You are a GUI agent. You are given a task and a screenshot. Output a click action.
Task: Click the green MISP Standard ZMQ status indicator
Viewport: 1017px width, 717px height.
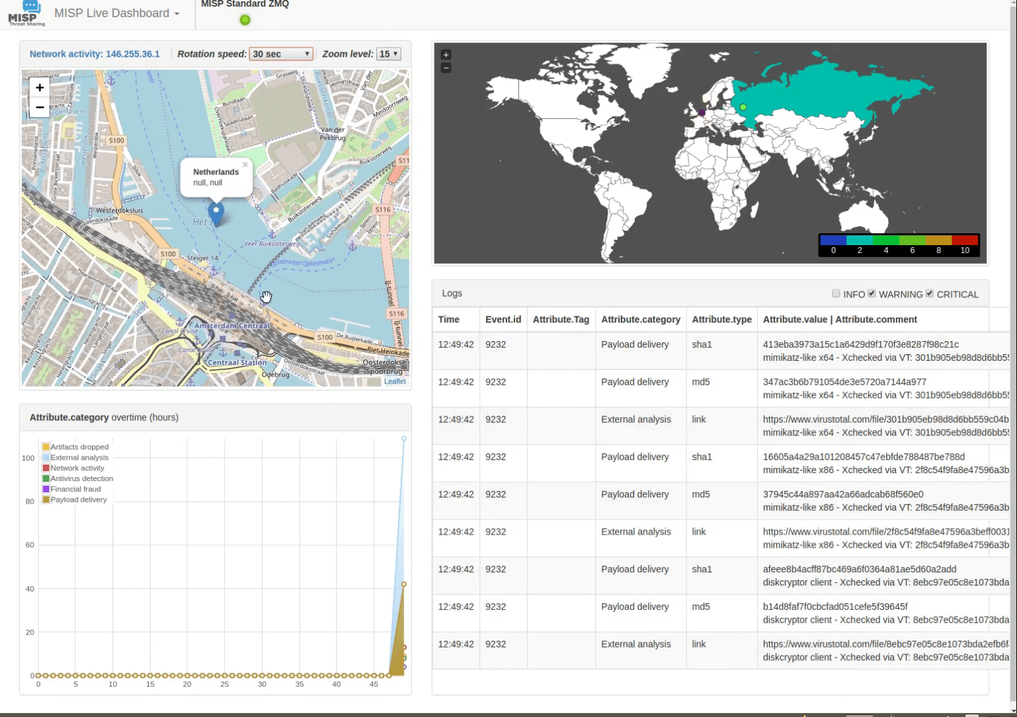245,20
